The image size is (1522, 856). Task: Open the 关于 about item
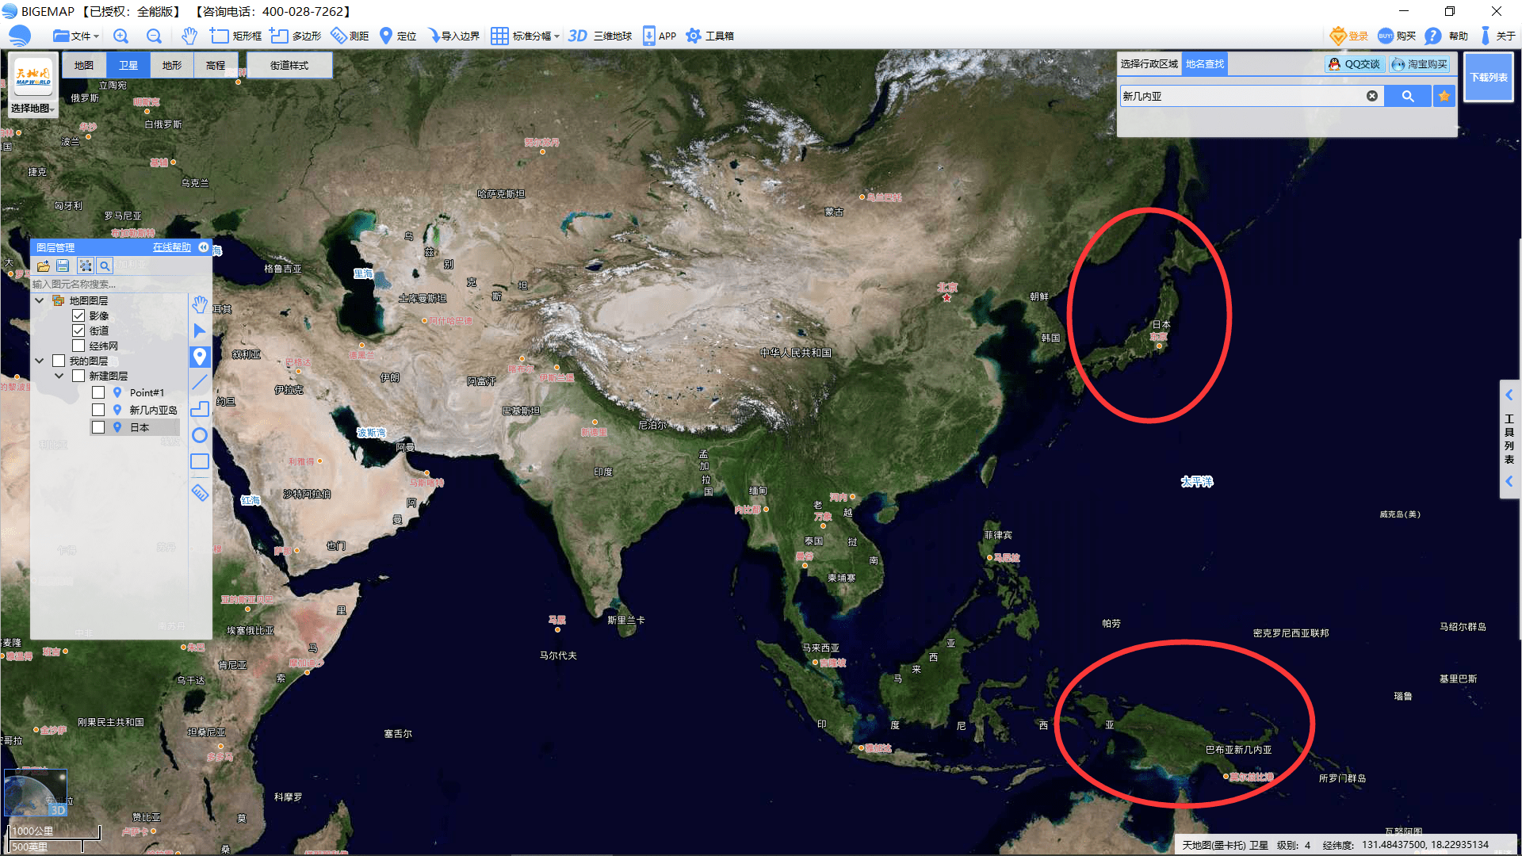[x=1497, y=36]
